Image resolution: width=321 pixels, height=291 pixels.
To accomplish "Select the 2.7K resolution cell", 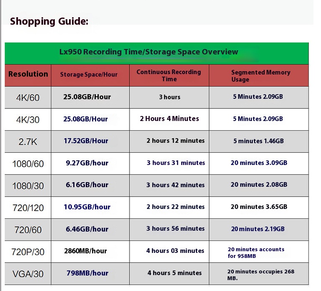I will 28,142.
